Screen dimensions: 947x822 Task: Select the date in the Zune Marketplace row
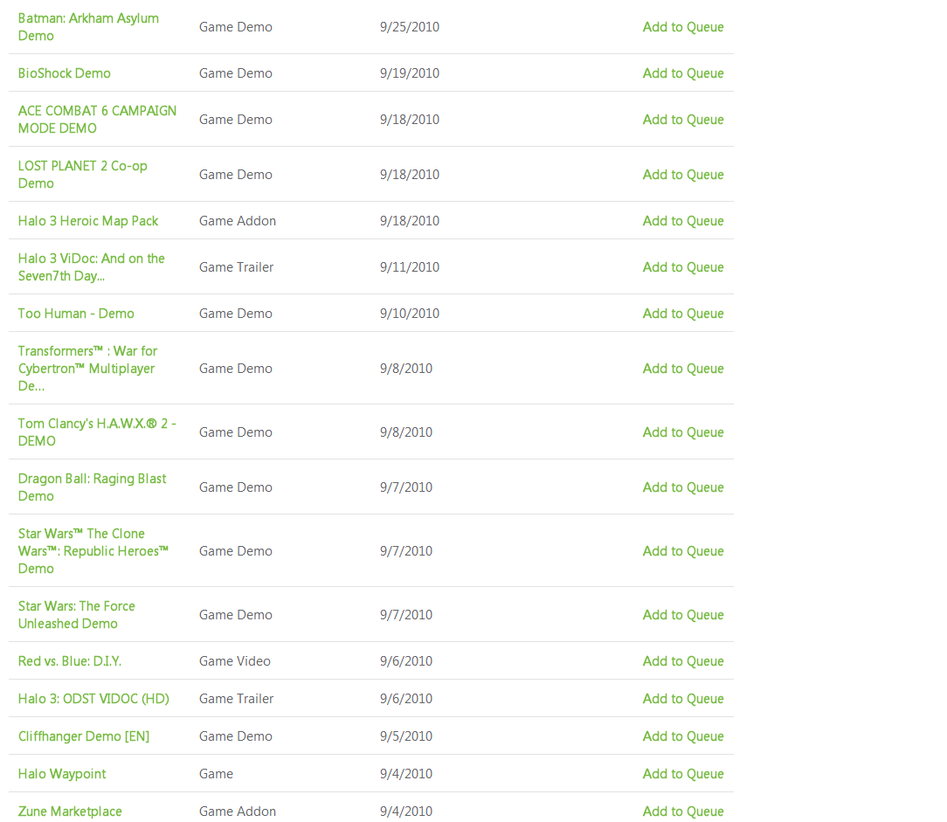406,812
